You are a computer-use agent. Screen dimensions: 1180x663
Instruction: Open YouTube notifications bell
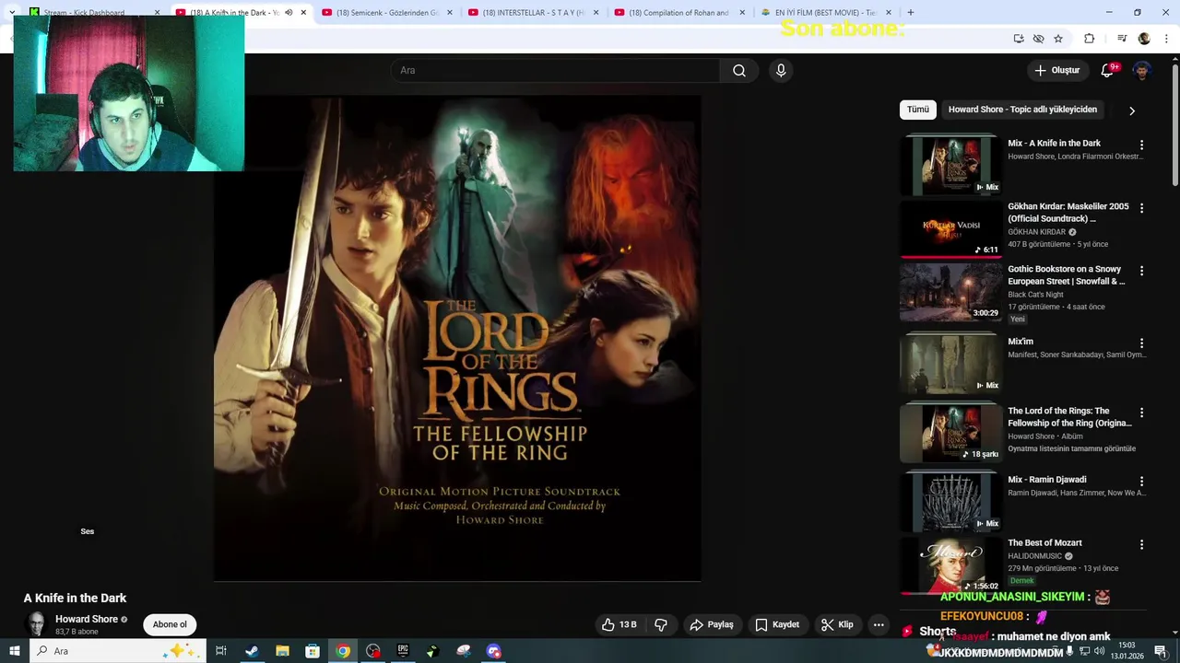pyautogui.click(x=1107, y=71)
